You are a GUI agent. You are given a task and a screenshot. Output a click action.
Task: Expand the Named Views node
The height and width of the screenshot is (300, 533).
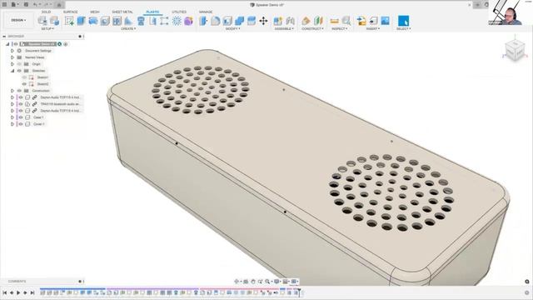(12, 57)
